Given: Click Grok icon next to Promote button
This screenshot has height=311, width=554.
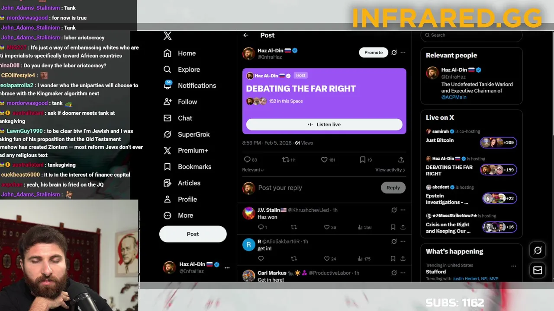Looking at the screenshot, I should pyautogui.click(x=394, y=53).
